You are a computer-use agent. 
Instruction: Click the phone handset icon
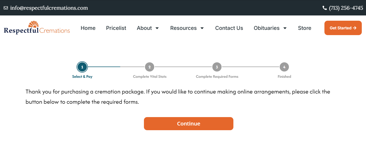(x=324, y=8)
